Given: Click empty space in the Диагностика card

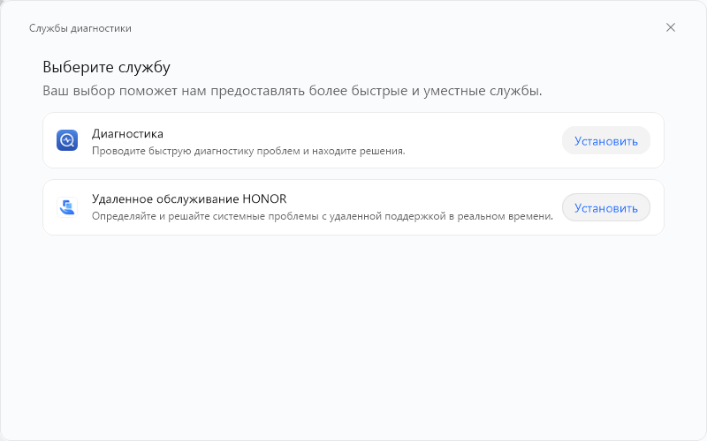Looking at the screenshot, I should click(486, 140).
